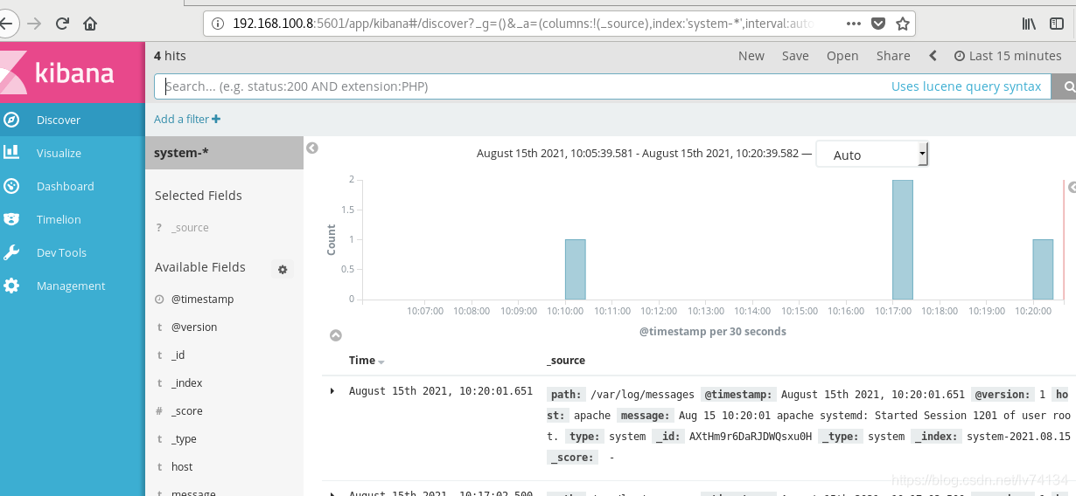Click Share in the top menu
This screenshot has width=1076, height=496.
coord(893,56)
